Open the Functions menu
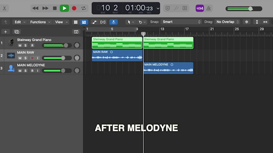The height and width of the screenshot is (153, 273). 40,22
